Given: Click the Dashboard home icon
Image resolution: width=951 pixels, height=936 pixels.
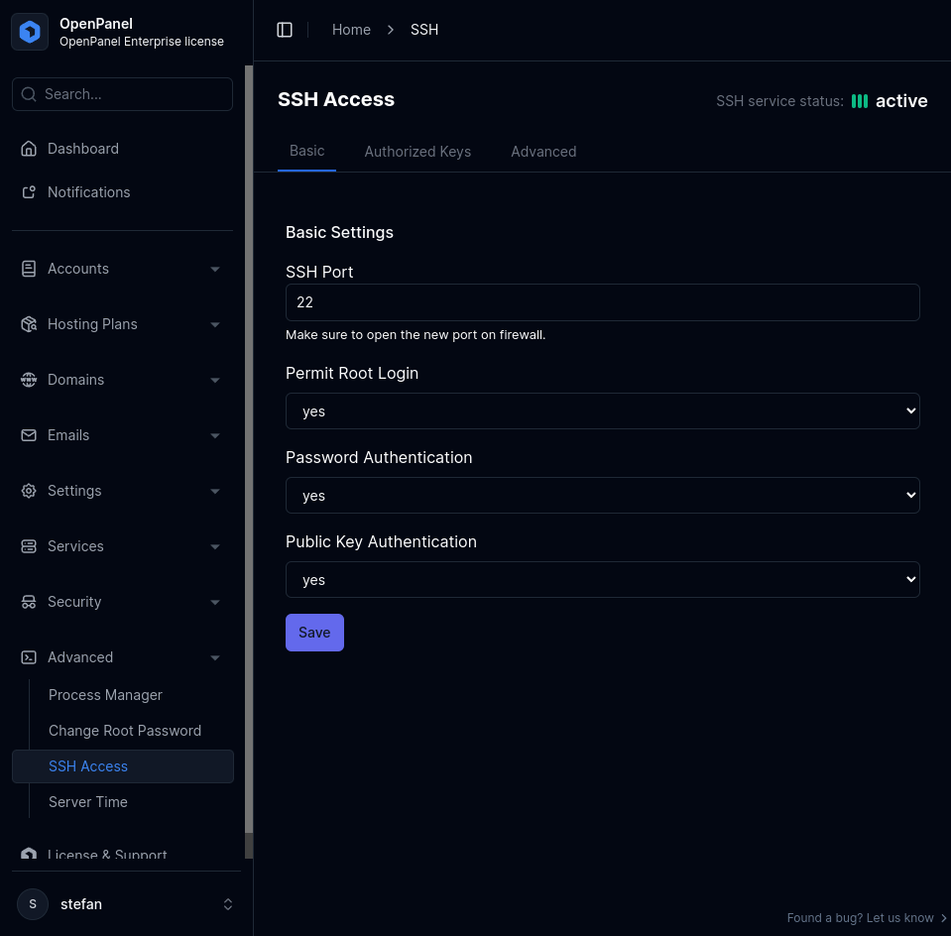Looking at the screenshot, I should point(29,149).
